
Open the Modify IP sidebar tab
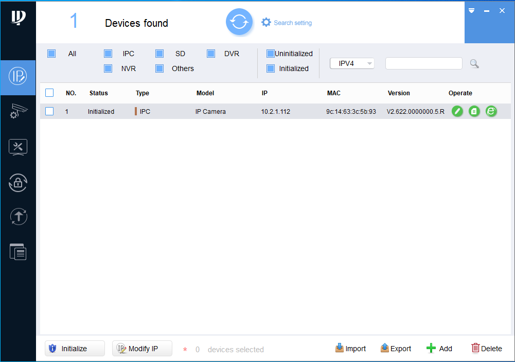18,77
